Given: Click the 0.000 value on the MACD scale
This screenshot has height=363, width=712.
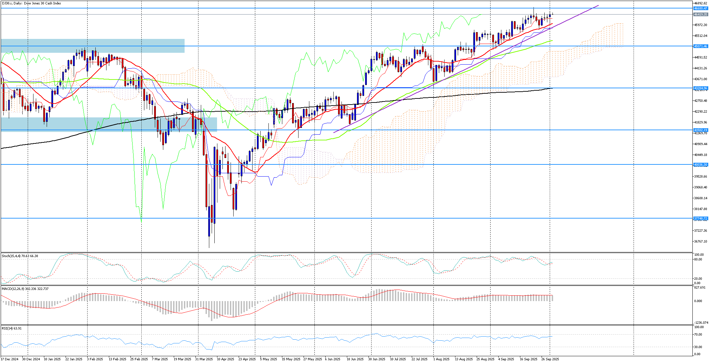Looking at the screenshot, I should click(x=698, y=301).
